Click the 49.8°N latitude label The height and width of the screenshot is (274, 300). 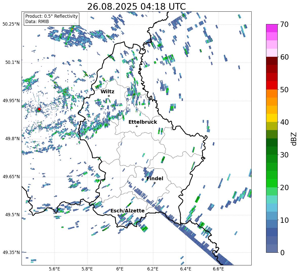coord(12,139)
